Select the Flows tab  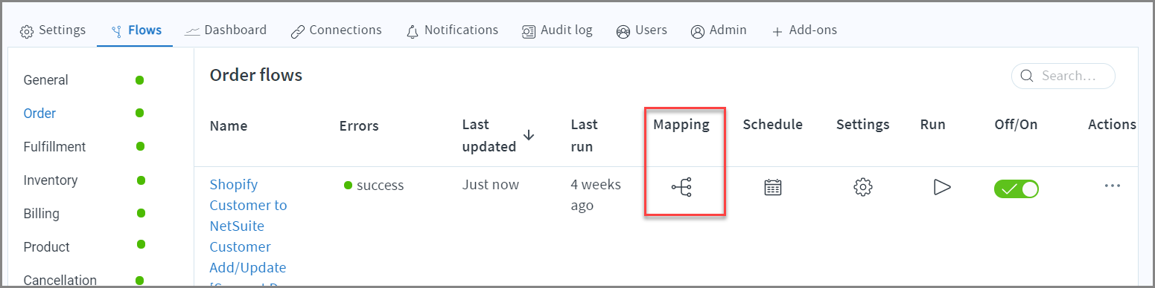click(x=136, y=30)
